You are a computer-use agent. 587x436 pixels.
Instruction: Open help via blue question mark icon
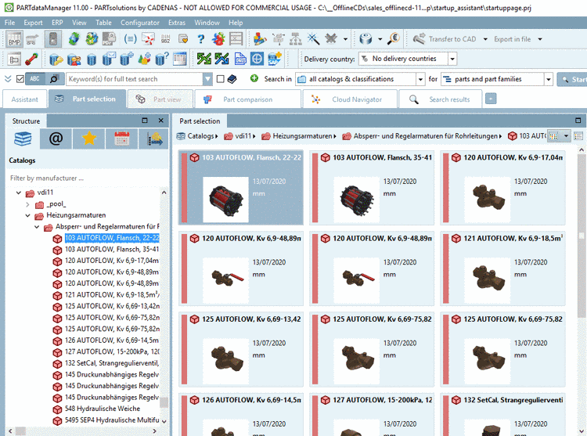coord(200,38)
